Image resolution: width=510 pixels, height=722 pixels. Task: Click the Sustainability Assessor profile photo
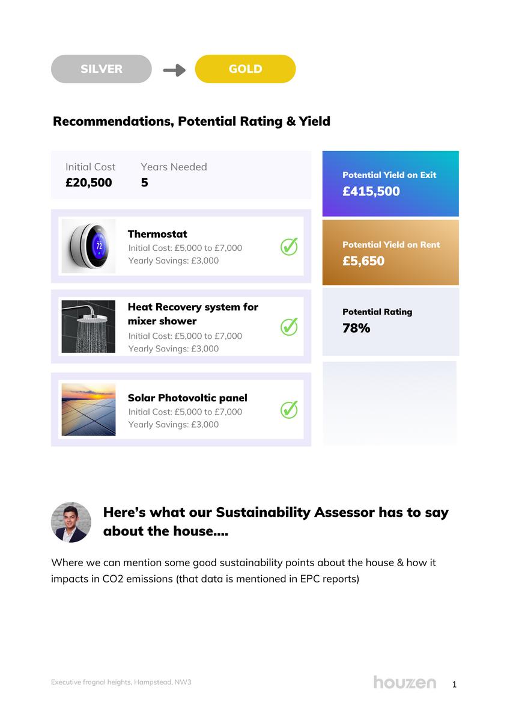(x=71, y=522)
